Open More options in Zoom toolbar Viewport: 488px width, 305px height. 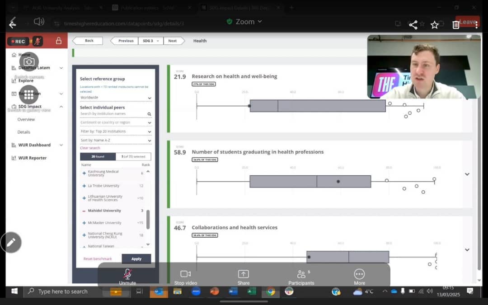pos(359,277)
